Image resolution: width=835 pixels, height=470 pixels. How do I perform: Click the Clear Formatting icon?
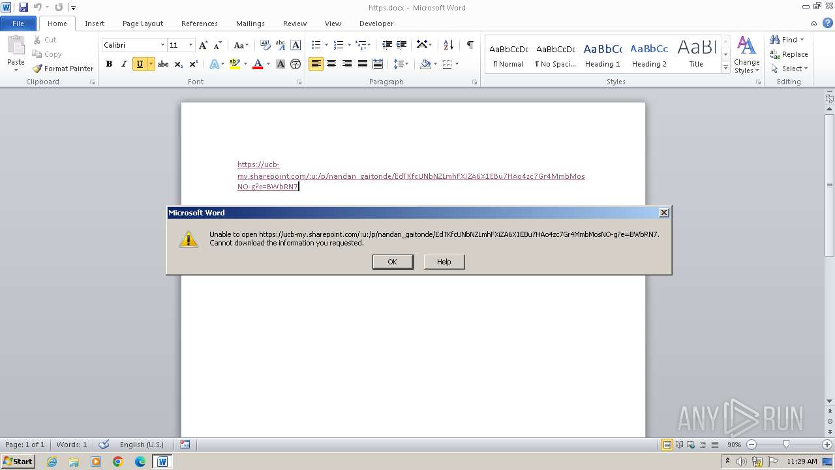coord(265,45)
